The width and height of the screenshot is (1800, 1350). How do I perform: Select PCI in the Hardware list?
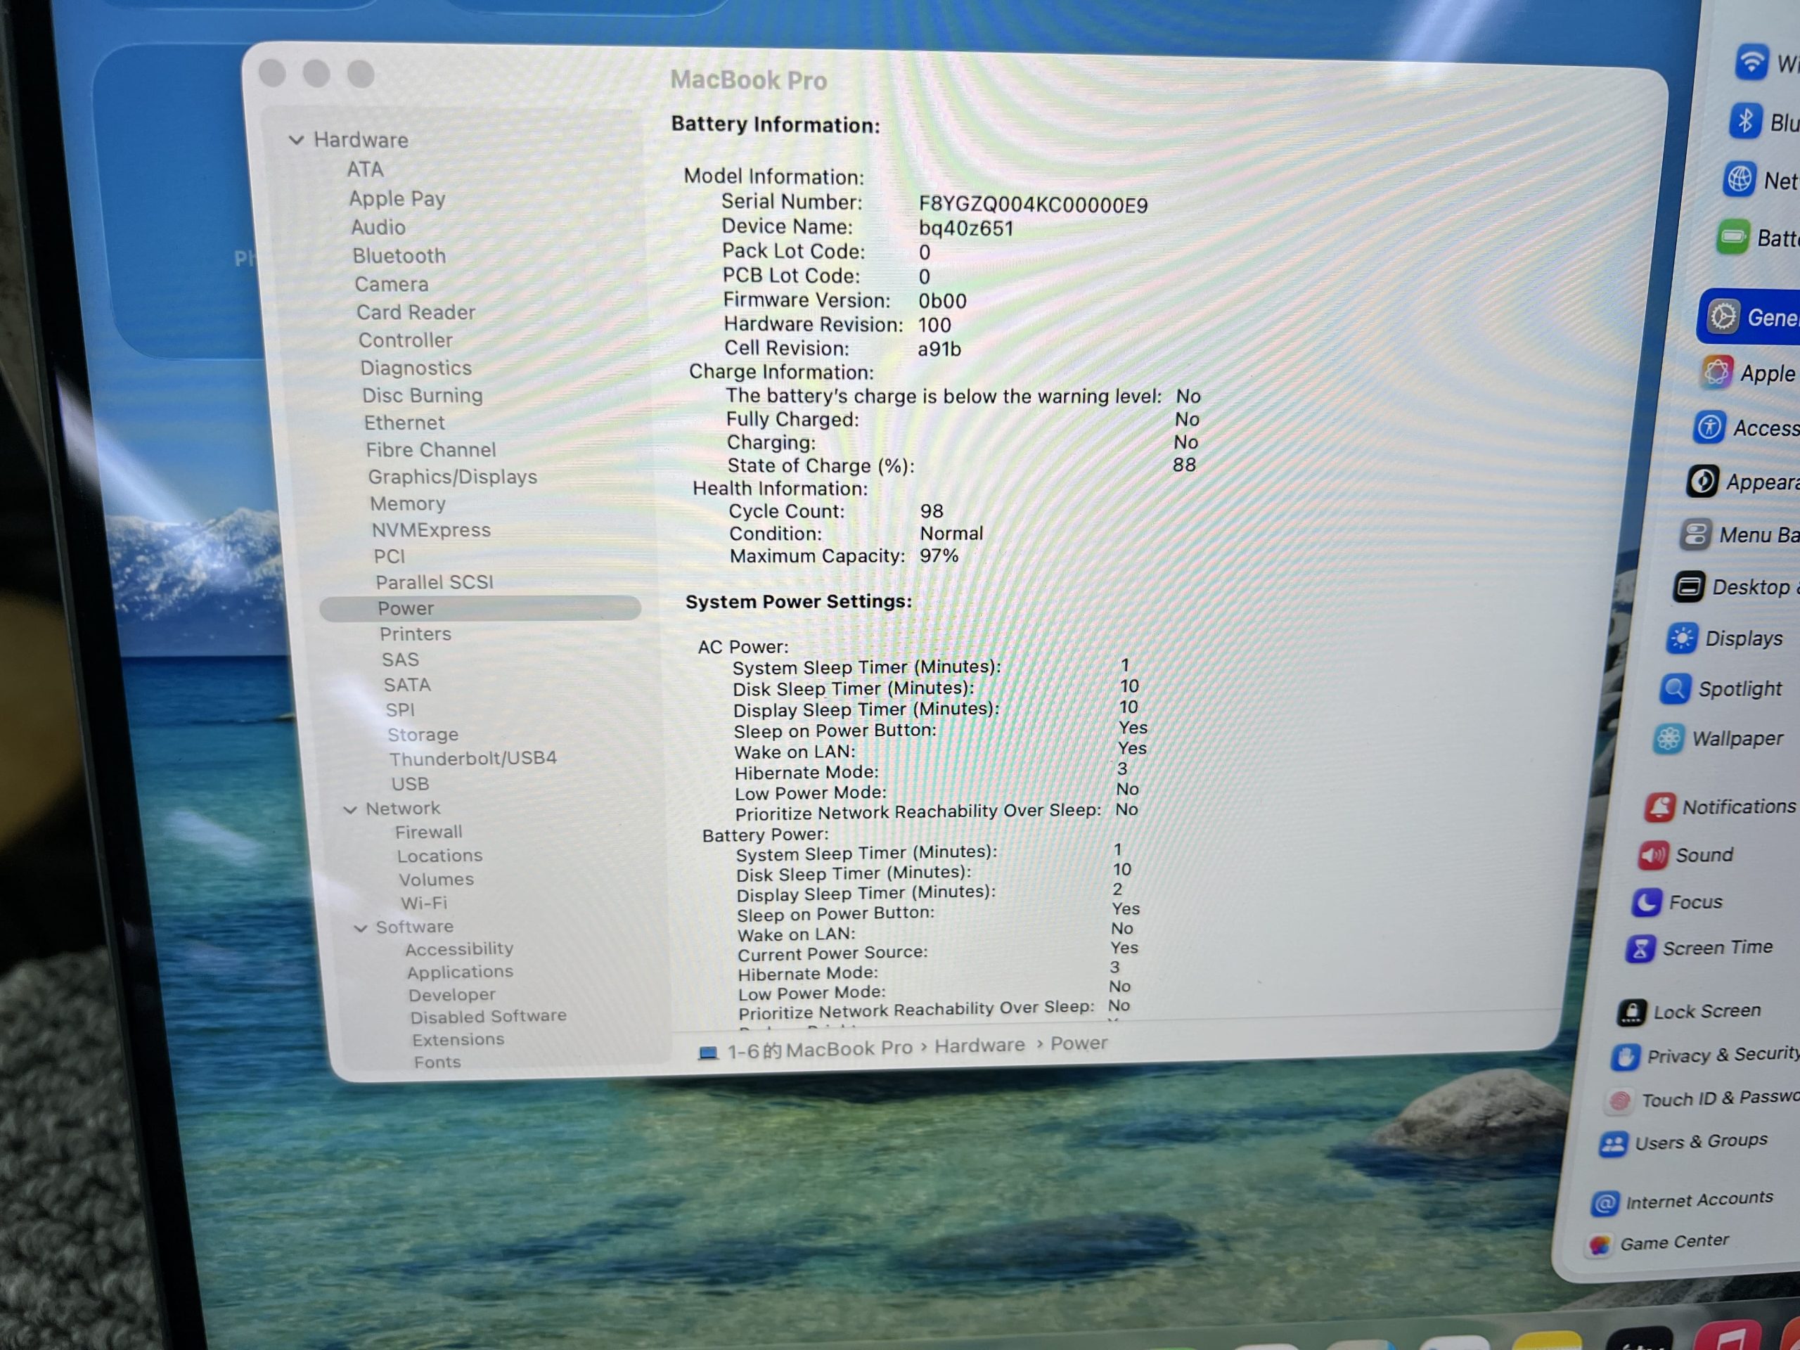click(x=389, y=557)
